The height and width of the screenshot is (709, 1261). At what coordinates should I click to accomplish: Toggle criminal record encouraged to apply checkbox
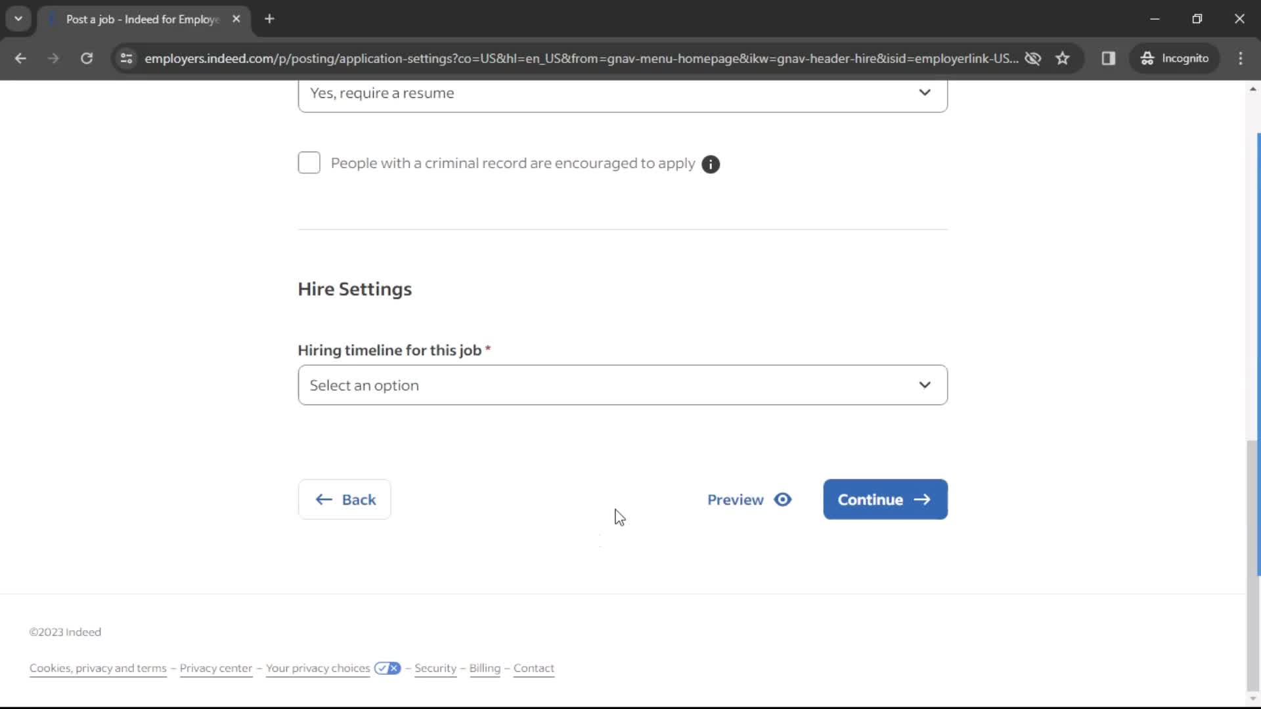[309, 163]
